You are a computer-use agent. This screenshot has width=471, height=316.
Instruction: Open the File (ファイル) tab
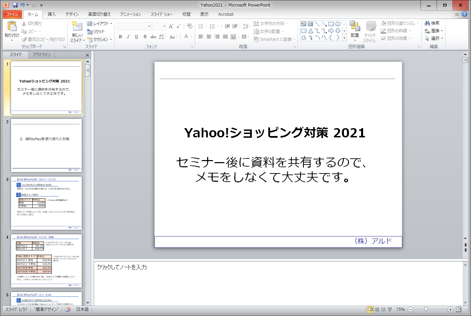pyautogui.click(x=12, y=14)
